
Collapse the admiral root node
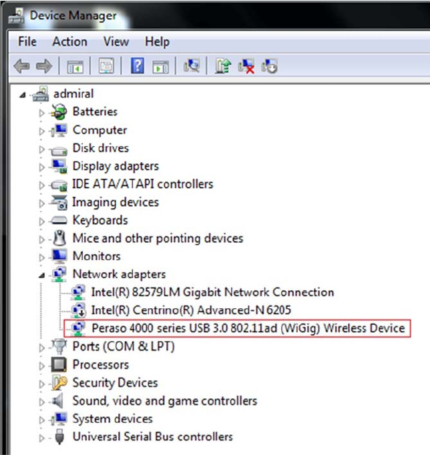tap(23, 95)
